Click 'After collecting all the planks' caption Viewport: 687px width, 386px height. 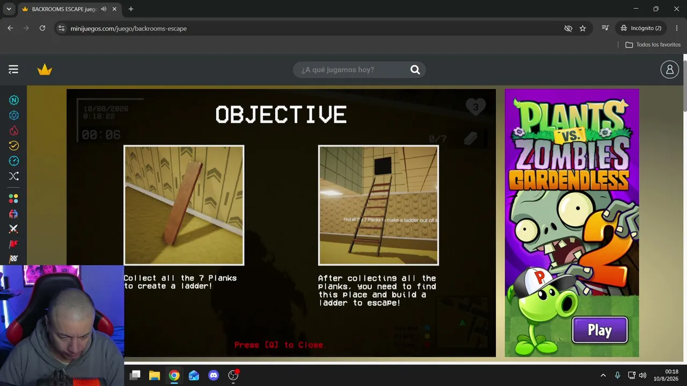pos(377,291)
